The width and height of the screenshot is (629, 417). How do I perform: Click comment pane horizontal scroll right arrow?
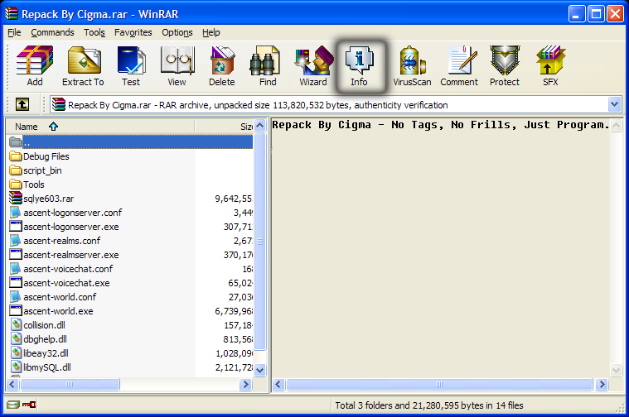click(602, 384)
